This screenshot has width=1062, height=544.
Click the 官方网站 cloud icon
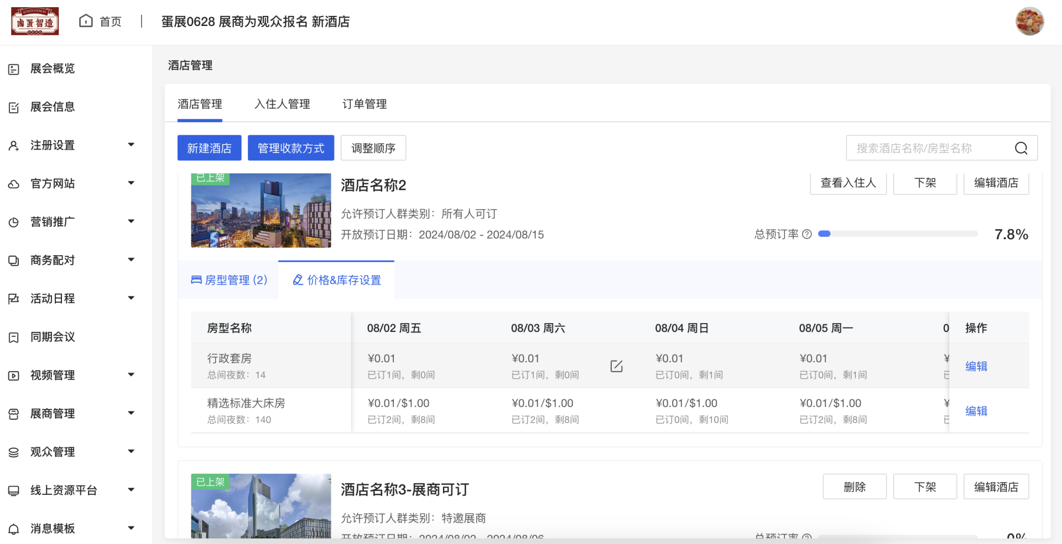coord(14,184)
